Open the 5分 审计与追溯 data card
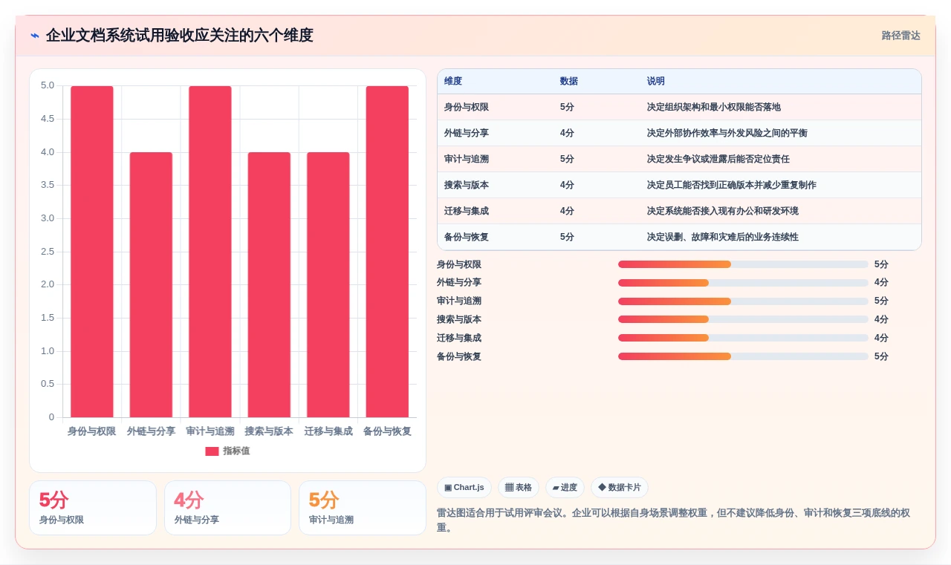The width and height of the screenshot is (951, 565). (363, 508)
